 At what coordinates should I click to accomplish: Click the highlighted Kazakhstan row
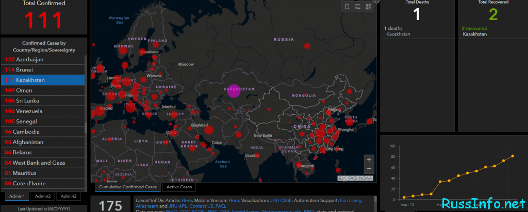[43, 80]
